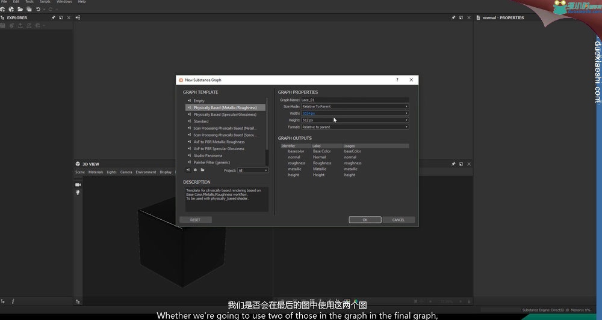Close the 3D View panel
The width and height of the screenshot is (602, 320).
[x=469, y=164]
